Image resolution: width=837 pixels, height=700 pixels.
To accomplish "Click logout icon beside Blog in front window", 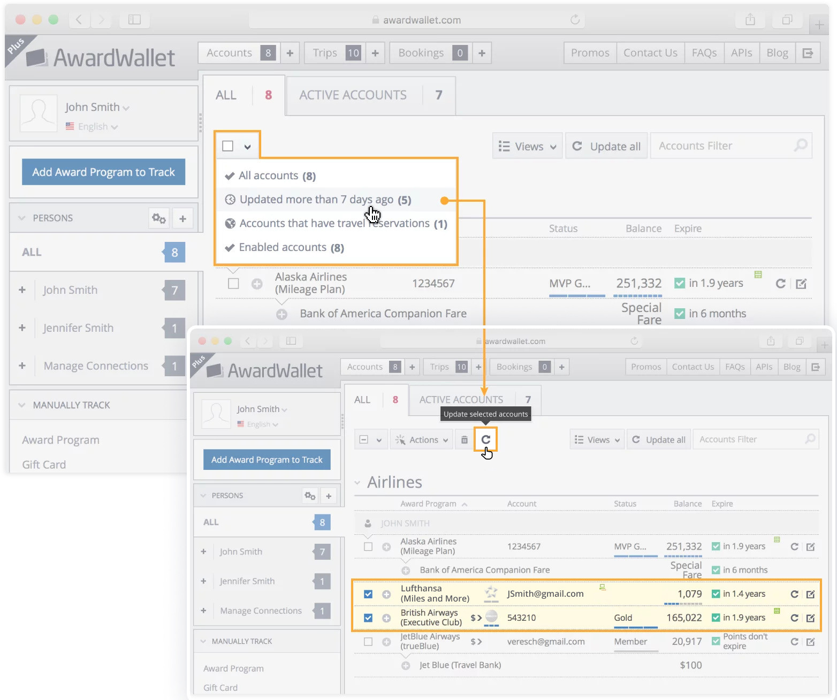I will tap(816, 367).
